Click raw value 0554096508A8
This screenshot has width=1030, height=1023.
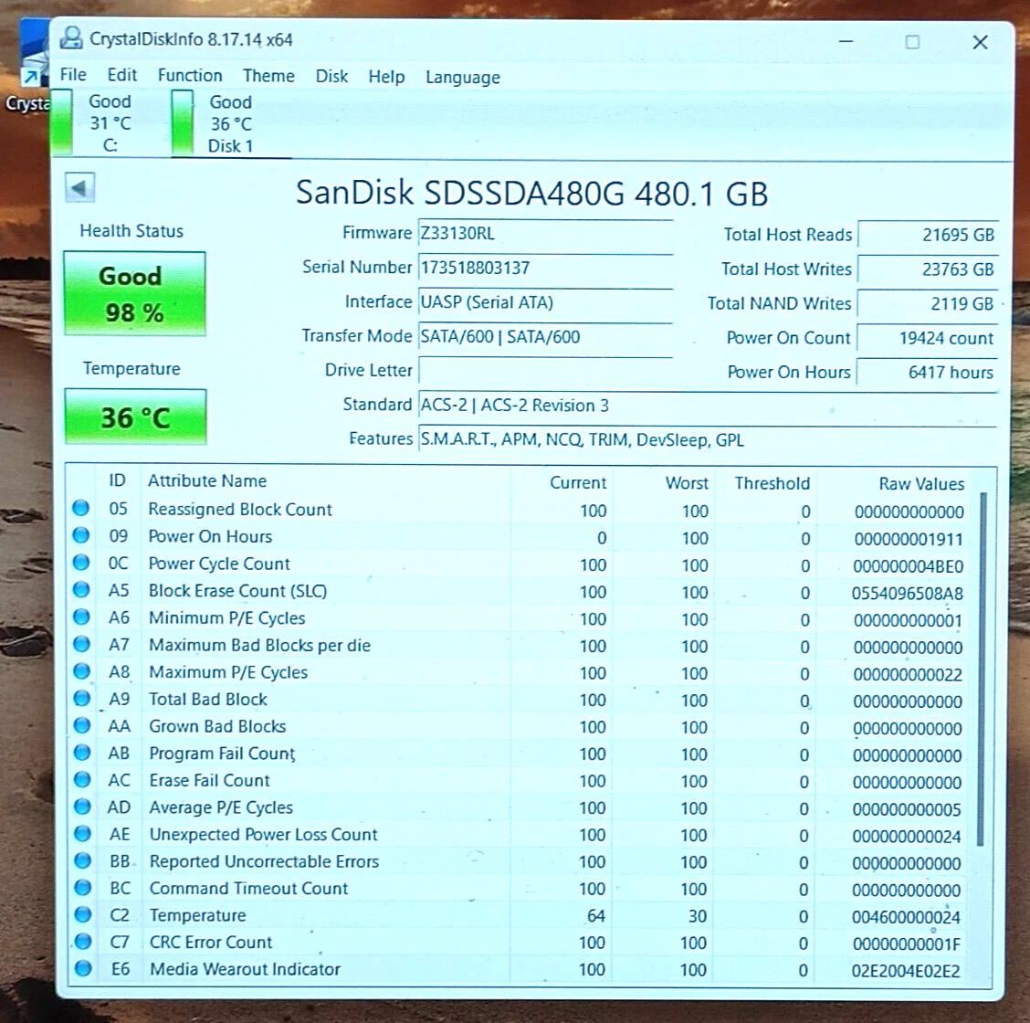pyautogui.click(x=907, y=594)
